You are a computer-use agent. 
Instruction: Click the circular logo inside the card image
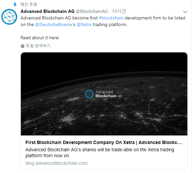click(89, 94)
